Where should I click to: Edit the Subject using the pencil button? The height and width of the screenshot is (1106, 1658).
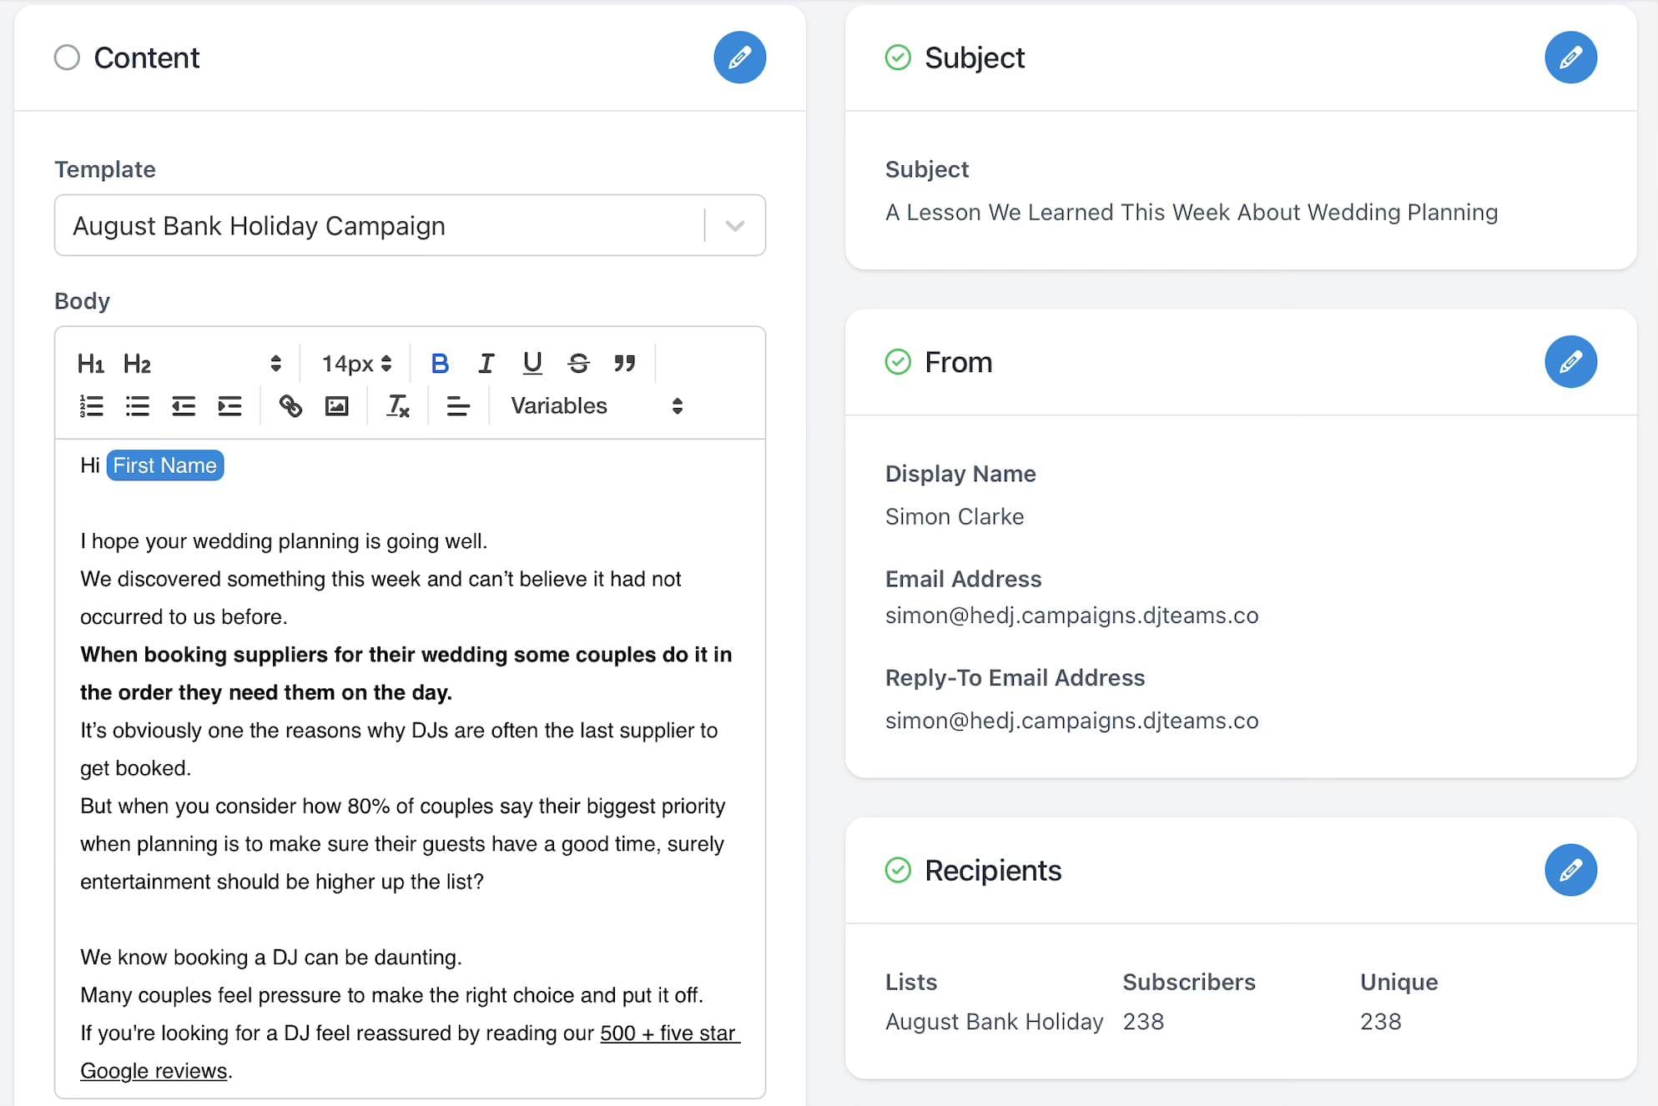coord(1570,58)
